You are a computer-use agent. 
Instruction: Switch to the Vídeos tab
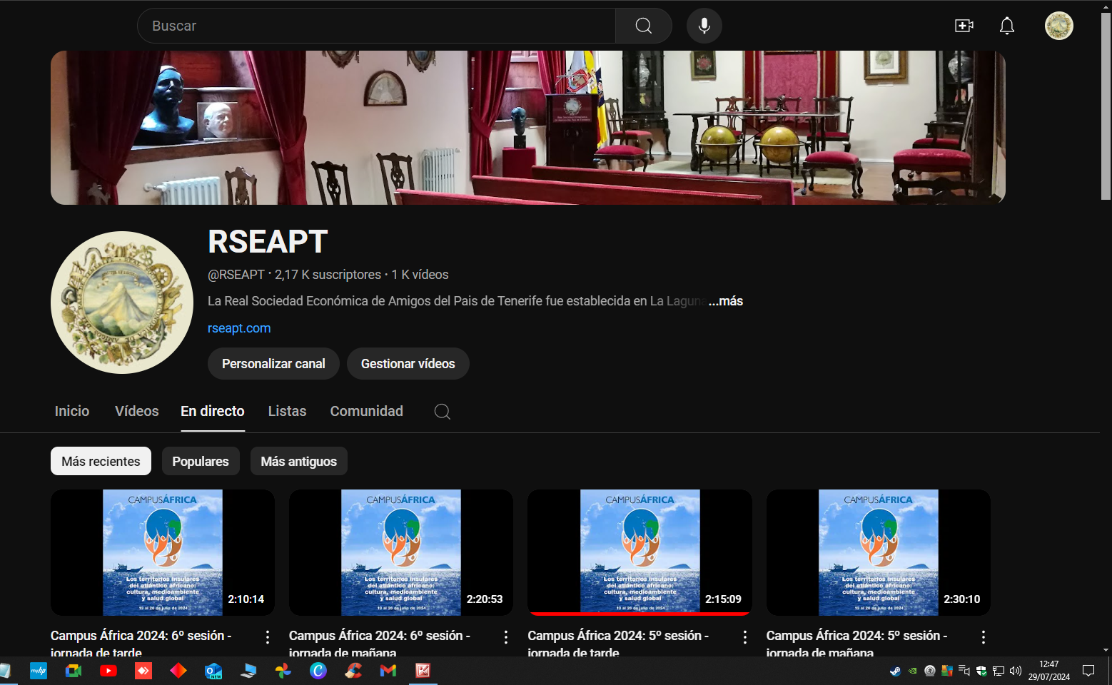click(x=137, y=411)
